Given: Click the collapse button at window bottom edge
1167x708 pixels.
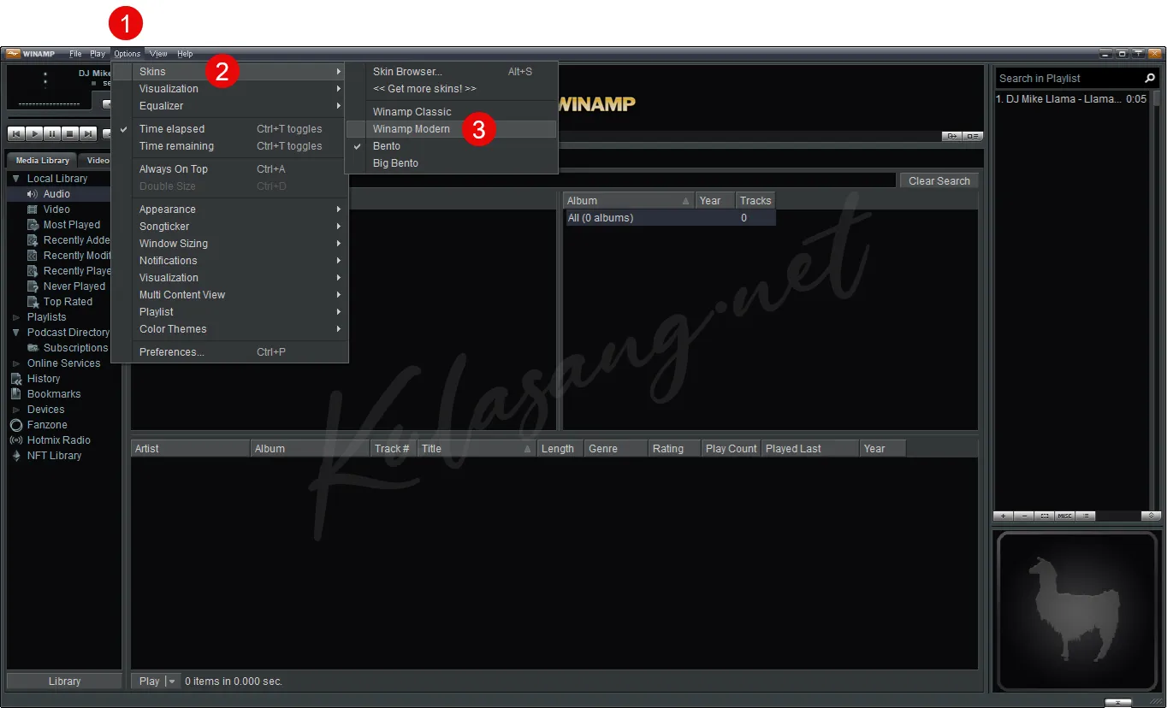Looking at the screenshot, I should (1117, 703).
